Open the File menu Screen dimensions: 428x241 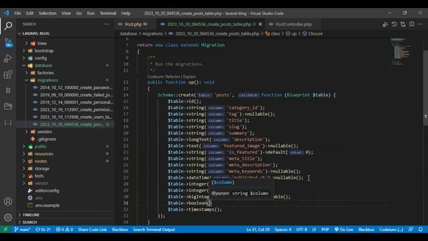(x=17, y=13)
